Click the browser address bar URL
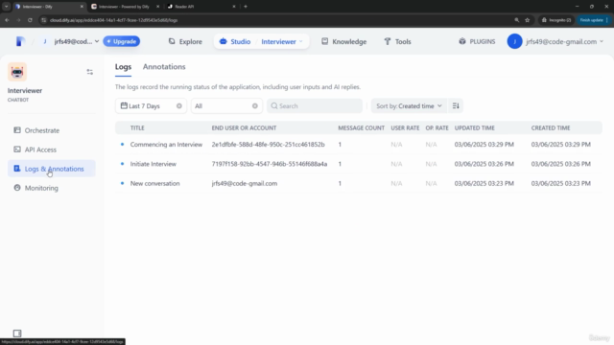This screenshot has height=345, width=614. pyautogui.click(x=113, y=20)
